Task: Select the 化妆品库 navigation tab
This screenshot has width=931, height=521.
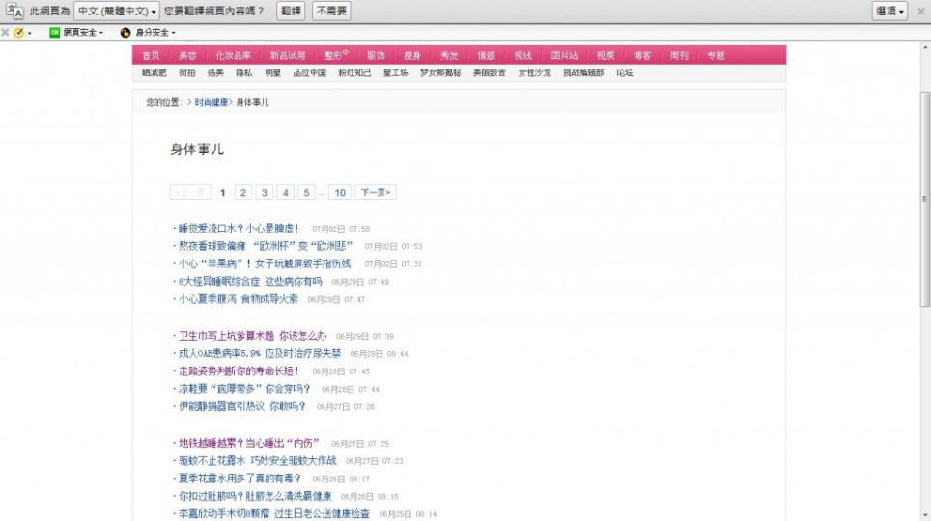Action: click(233, 56)
